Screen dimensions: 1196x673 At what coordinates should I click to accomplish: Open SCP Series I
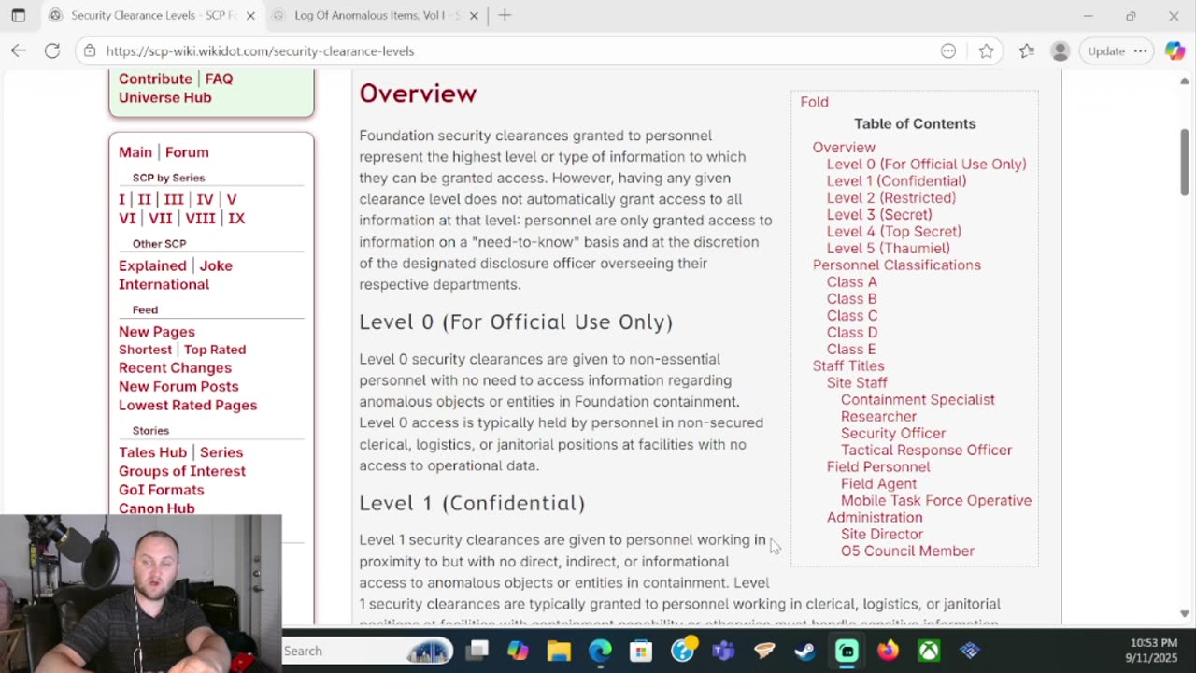[121, 199]
